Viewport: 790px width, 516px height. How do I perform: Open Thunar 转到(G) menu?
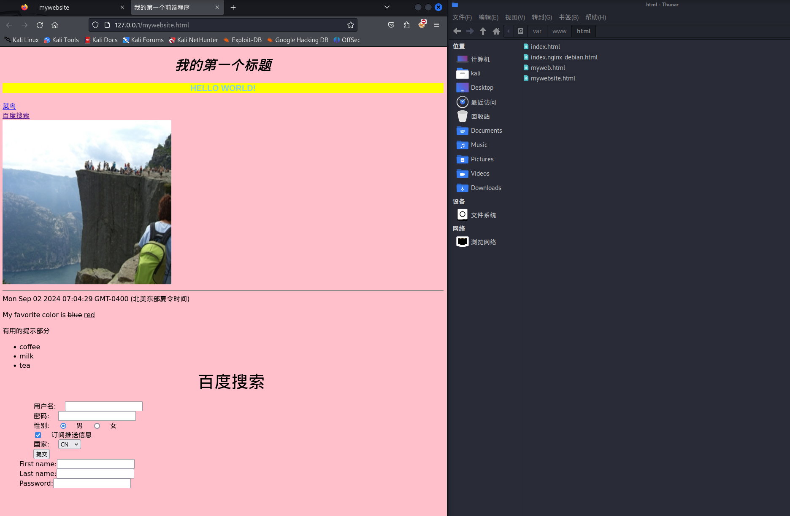point(542,17)
